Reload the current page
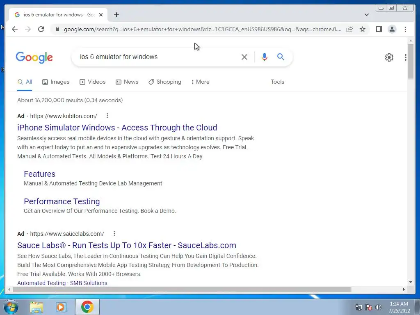The height and width of the screenshot is (315, 420). pos(41,29)
